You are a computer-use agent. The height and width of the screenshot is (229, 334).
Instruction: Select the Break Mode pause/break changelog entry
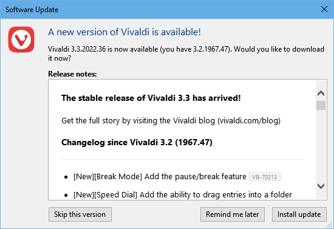[160, 177]
